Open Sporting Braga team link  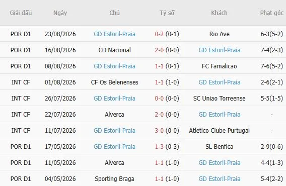pyautogui.click(x=114, y=179)
